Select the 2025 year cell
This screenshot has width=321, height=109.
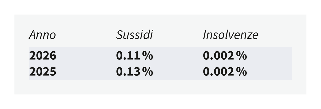pos(43,72)
